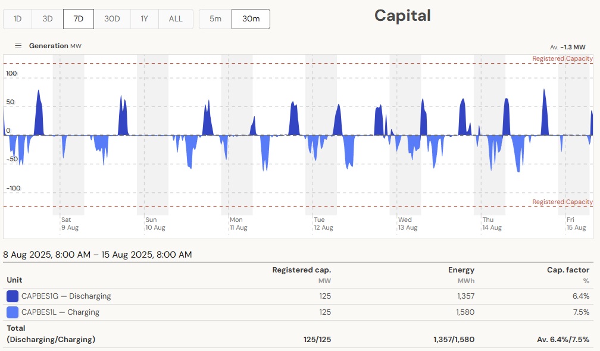Click the CAPBES1G discharging color swatch

point(12,296)
